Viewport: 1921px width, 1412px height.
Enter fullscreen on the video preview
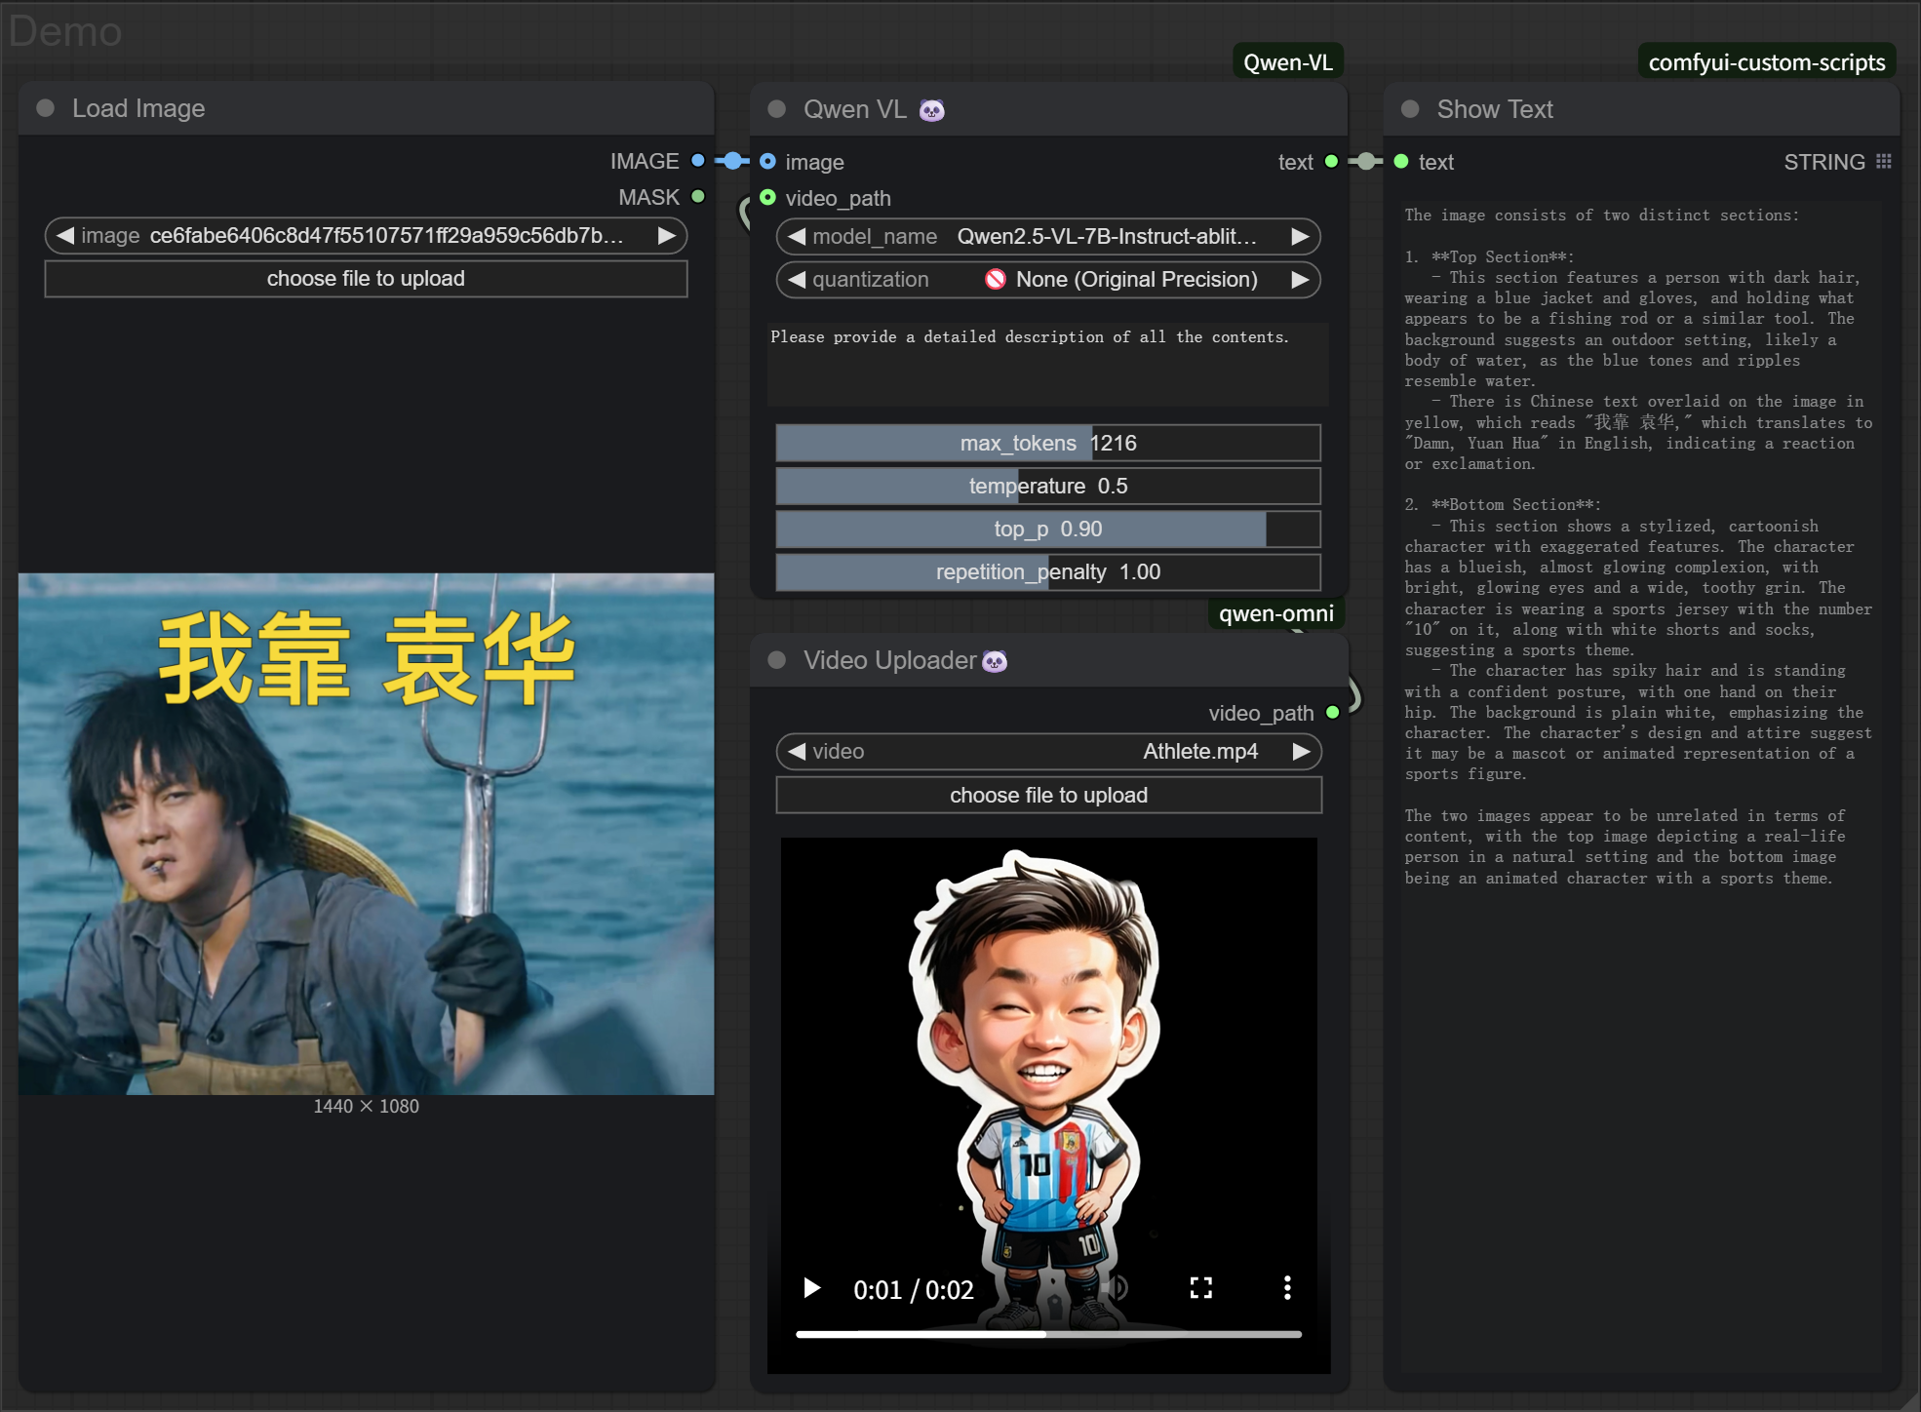1201,1288
